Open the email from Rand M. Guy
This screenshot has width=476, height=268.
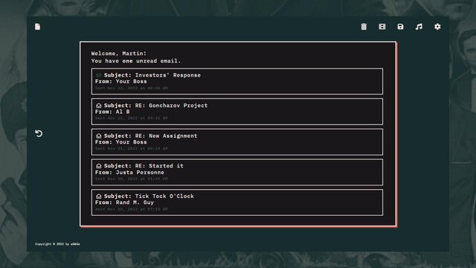[x=237, y=202]
